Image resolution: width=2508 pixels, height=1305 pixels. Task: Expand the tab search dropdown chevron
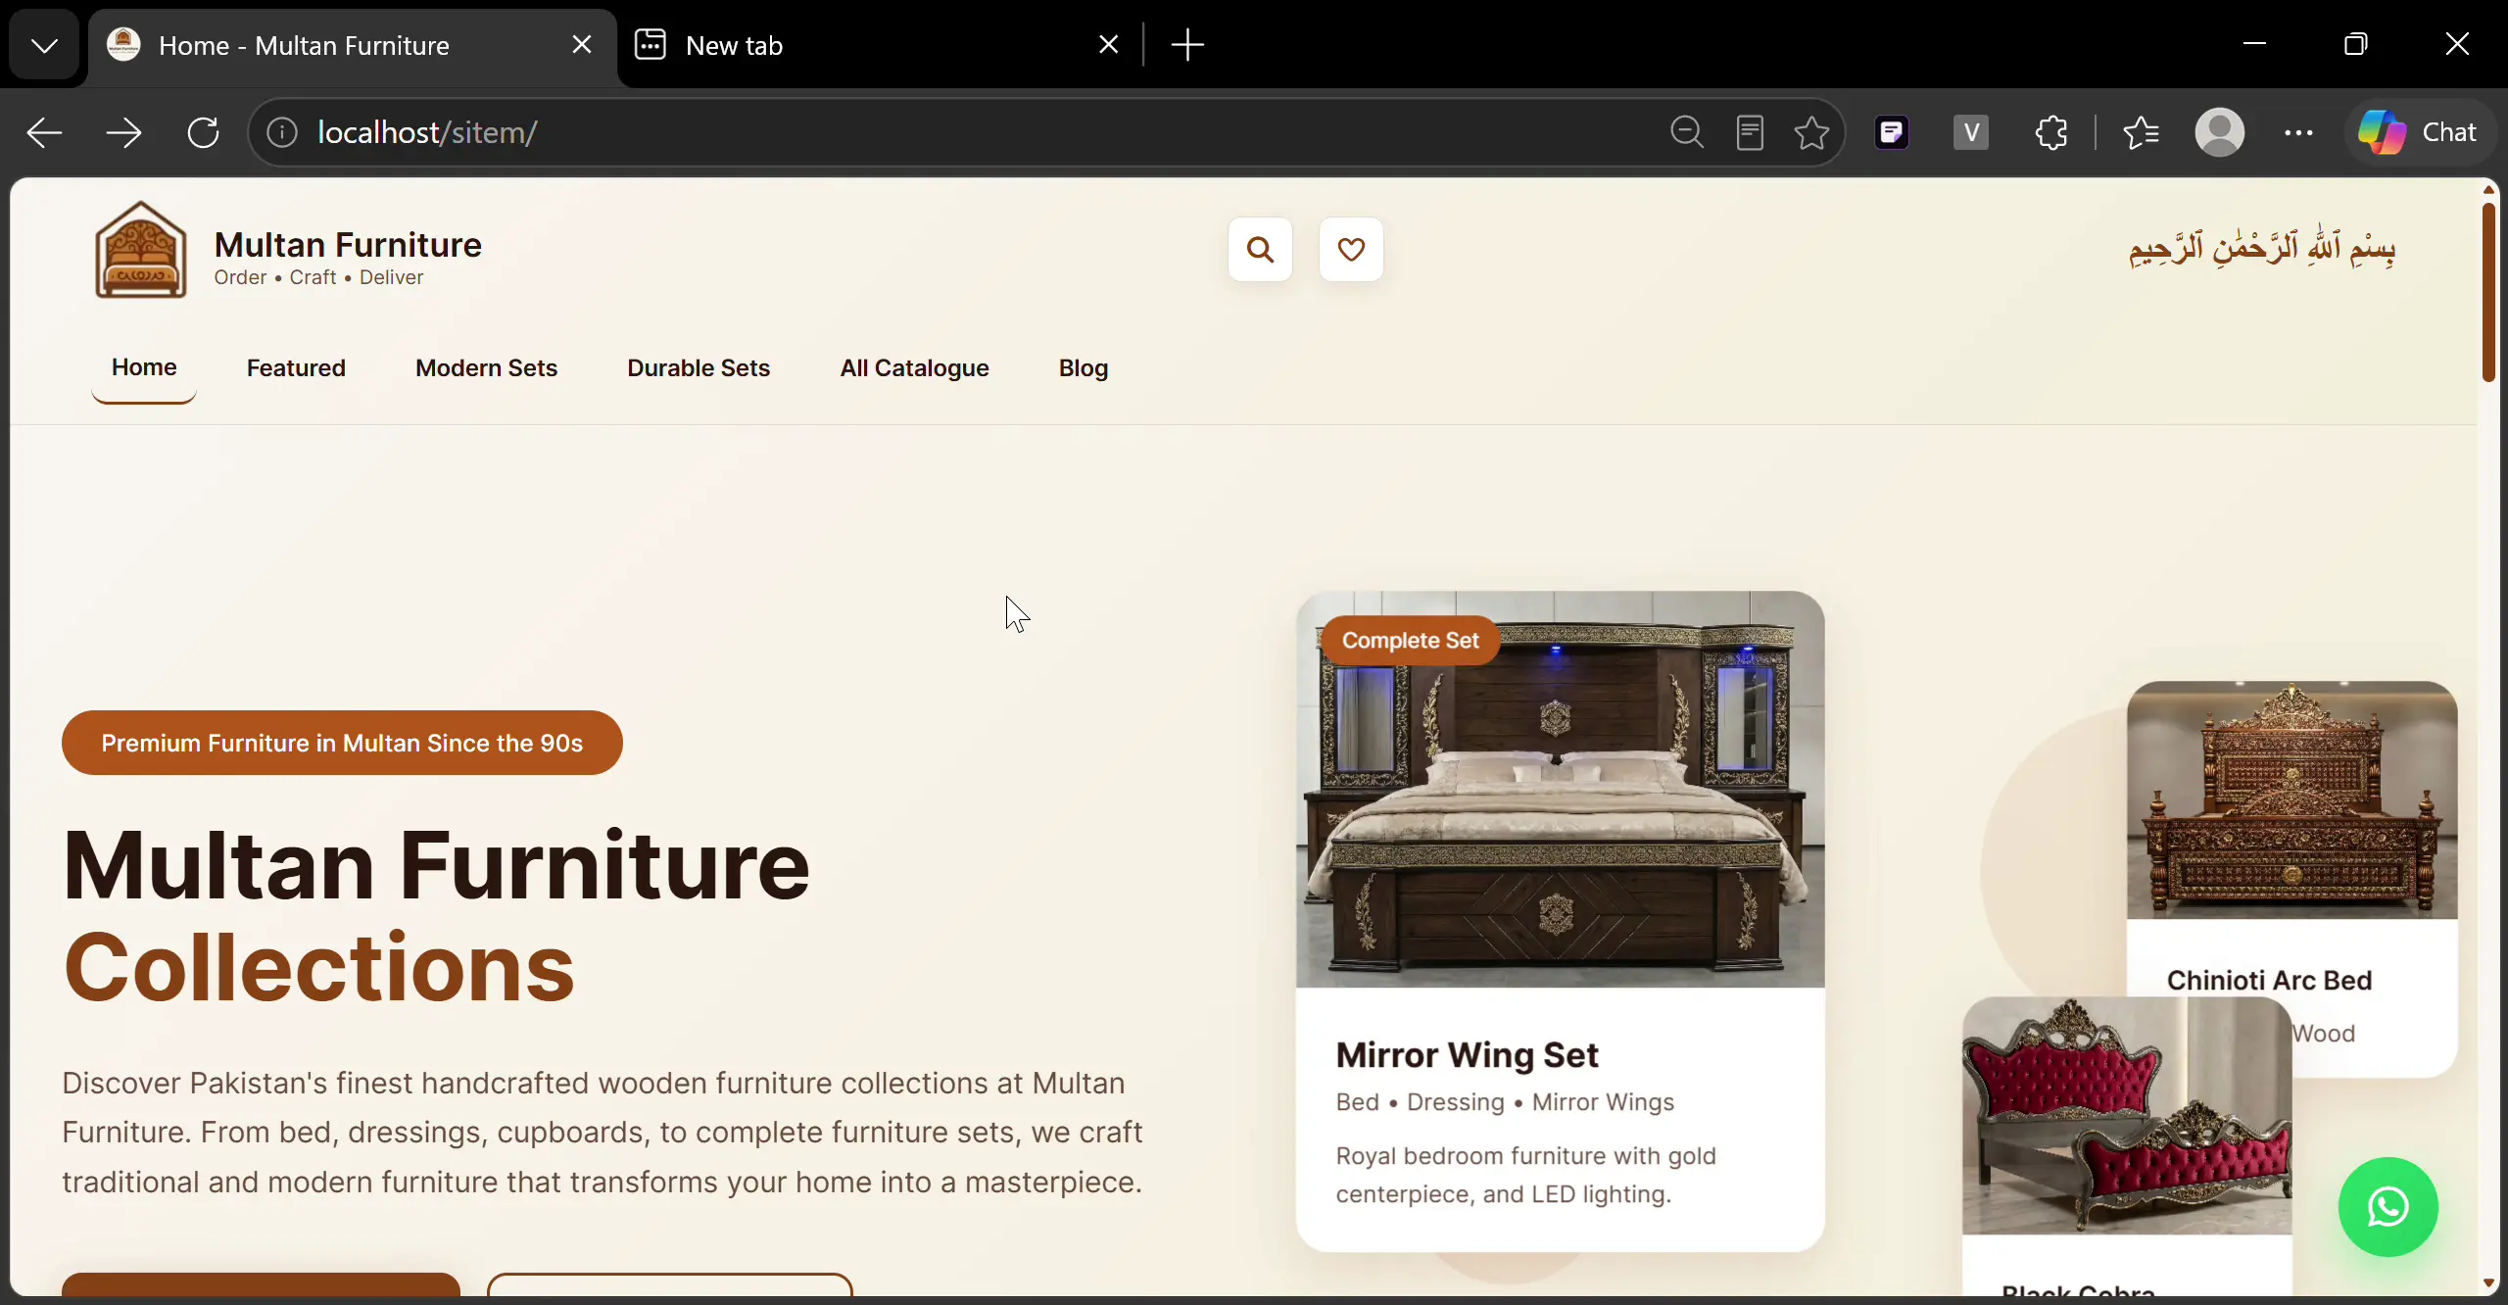pyautogui.click(x=44, y=45)
